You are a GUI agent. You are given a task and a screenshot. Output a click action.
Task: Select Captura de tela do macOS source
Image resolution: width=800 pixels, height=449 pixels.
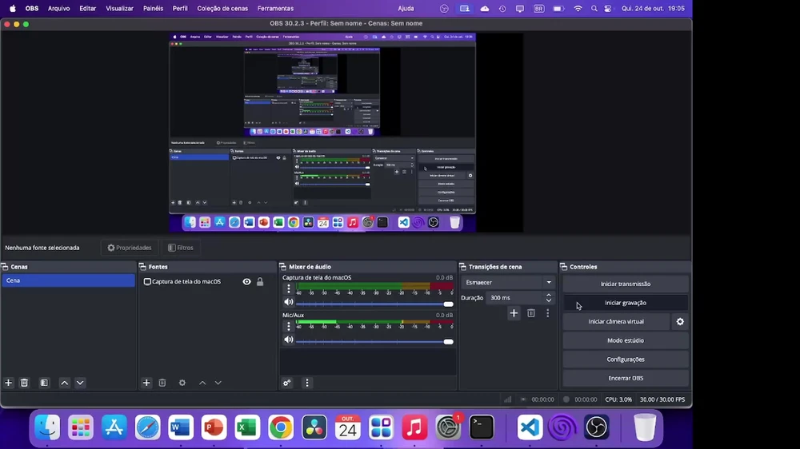coord(186,281)
